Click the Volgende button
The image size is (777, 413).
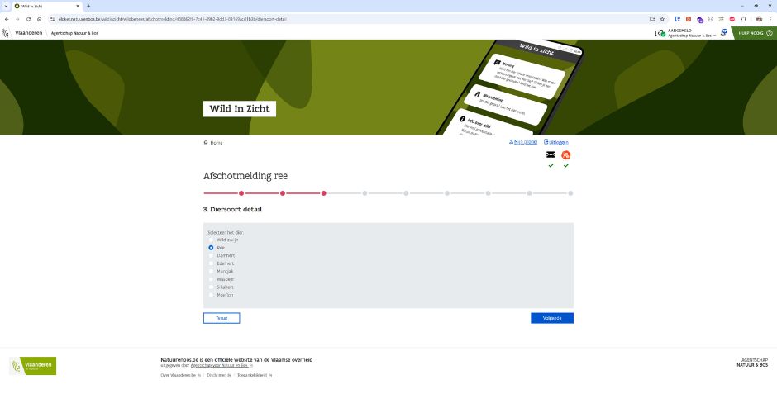551,318
